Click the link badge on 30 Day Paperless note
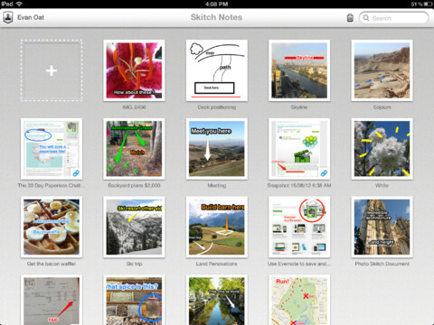Screen dimensions: 434x325 76,173
